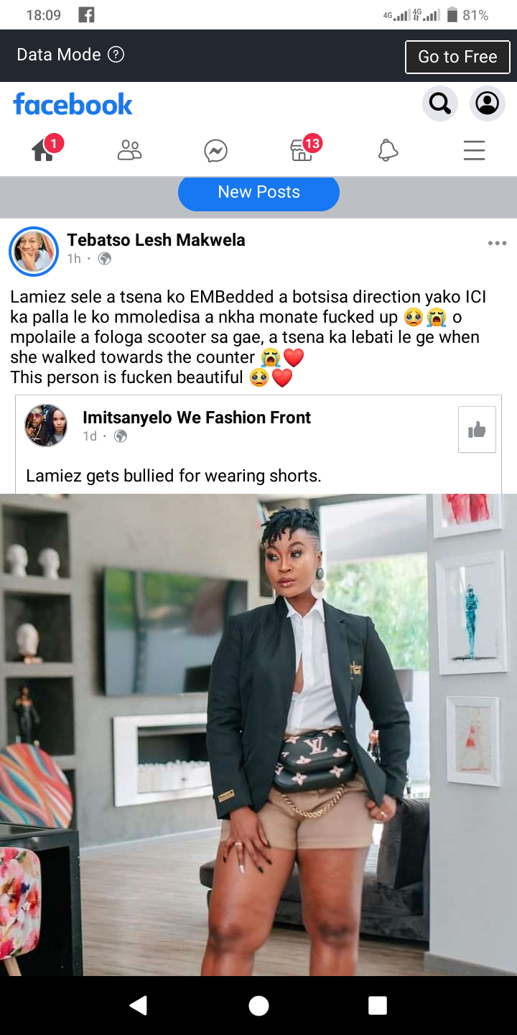517x1035 pixels.
Task: Open Tebatso Lesh Makwela profile name
Action: (156, 240)
